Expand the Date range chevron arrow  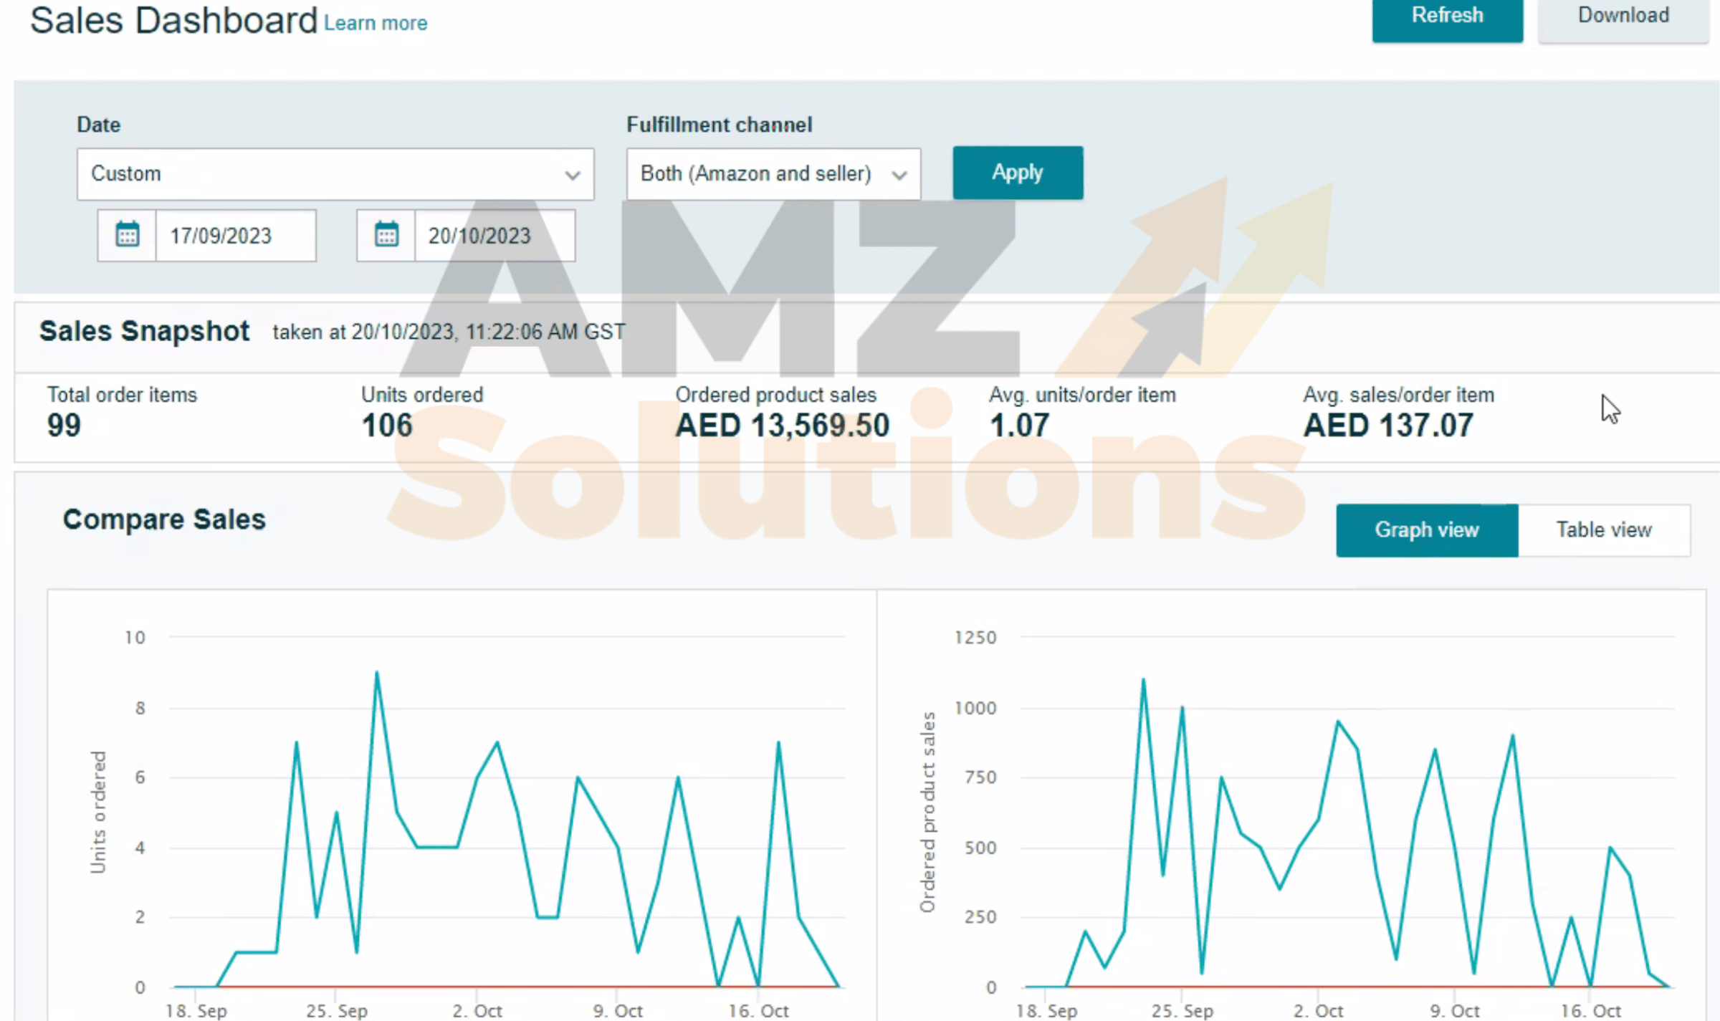pyautogui.click(x=572, y=175)
